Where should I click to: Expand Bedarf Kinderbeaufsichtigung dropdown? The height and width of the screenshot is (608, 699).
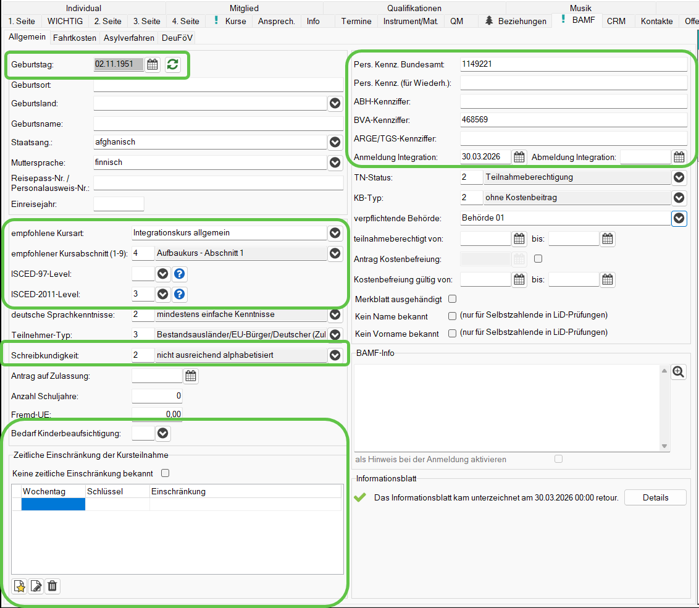click(163, 434)
